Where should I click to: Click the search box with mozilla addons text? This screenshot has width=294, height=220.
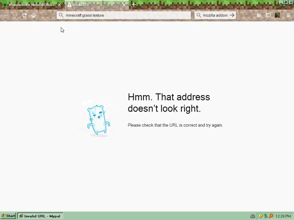pyautogui.click(x=215, y=15)
